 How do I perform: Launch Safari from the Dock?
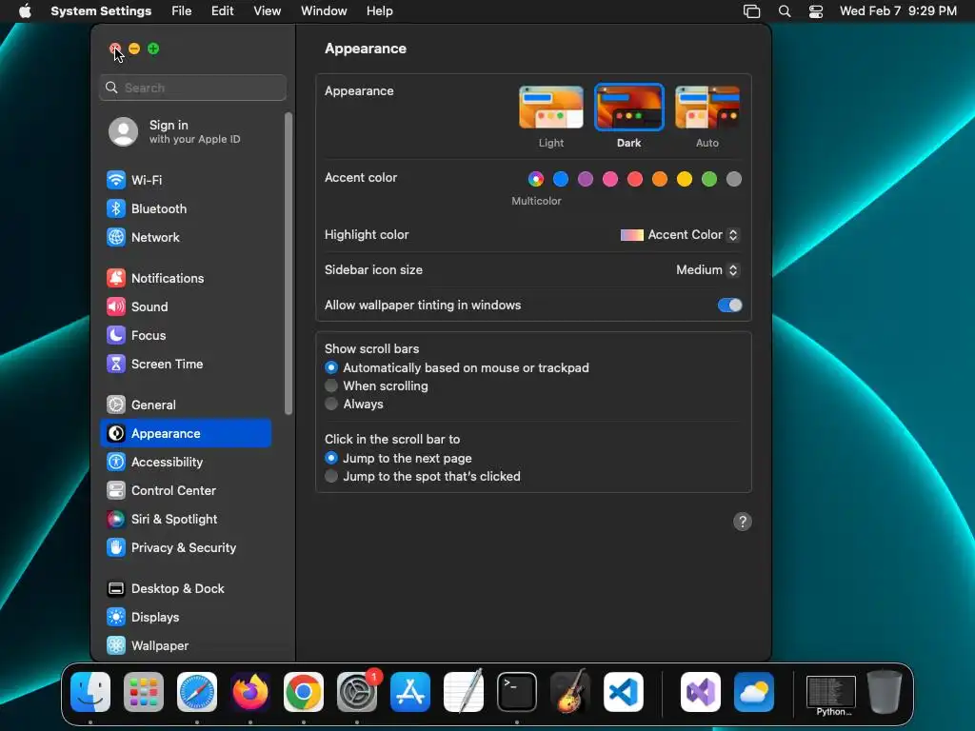coord(197,692)
